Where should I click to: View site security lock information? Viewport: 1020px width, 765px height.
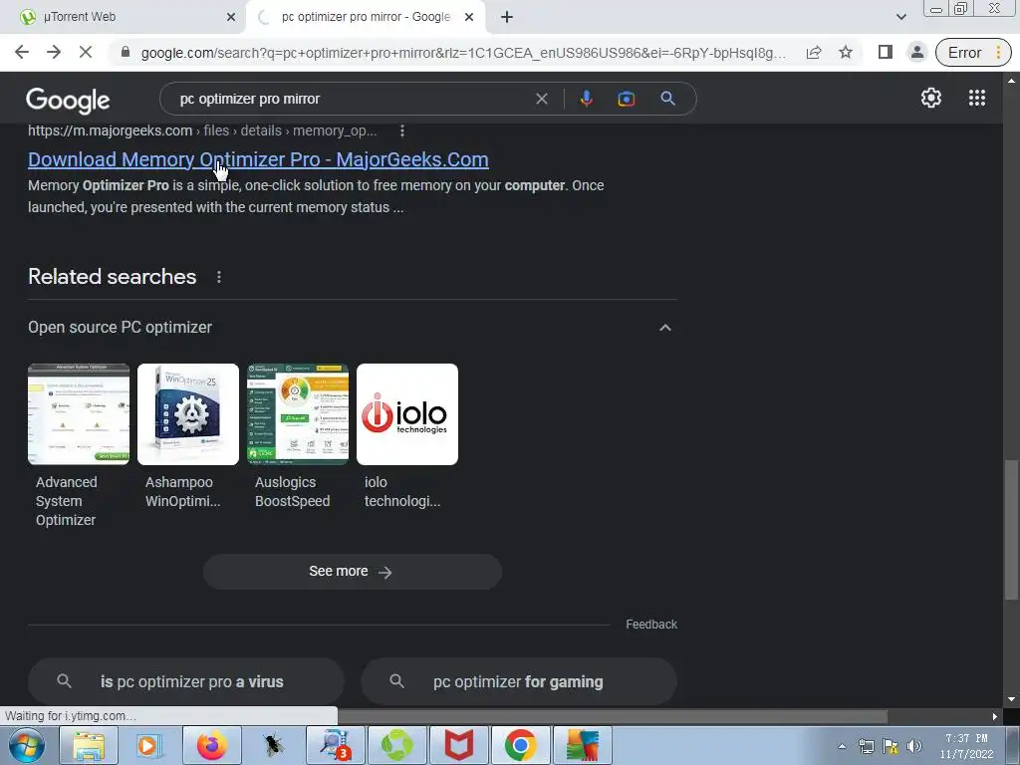coord(126,52)
